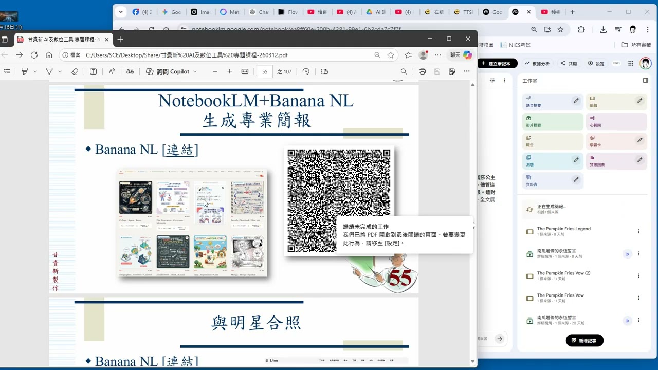Edit the audio overview tile
This screenshot has height=370, width=658.
pyautogui.click(x=576, y=101)
